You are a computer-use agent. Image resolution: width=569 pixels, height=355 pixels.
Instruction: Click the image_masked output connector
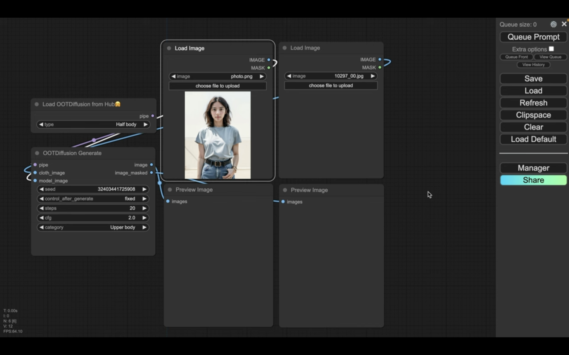(152, 173)
